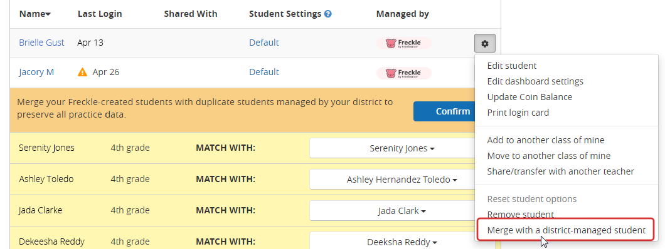Choose Update Coin Balance
Viewport: 665px width, 249px height.
tap(529, 97)
